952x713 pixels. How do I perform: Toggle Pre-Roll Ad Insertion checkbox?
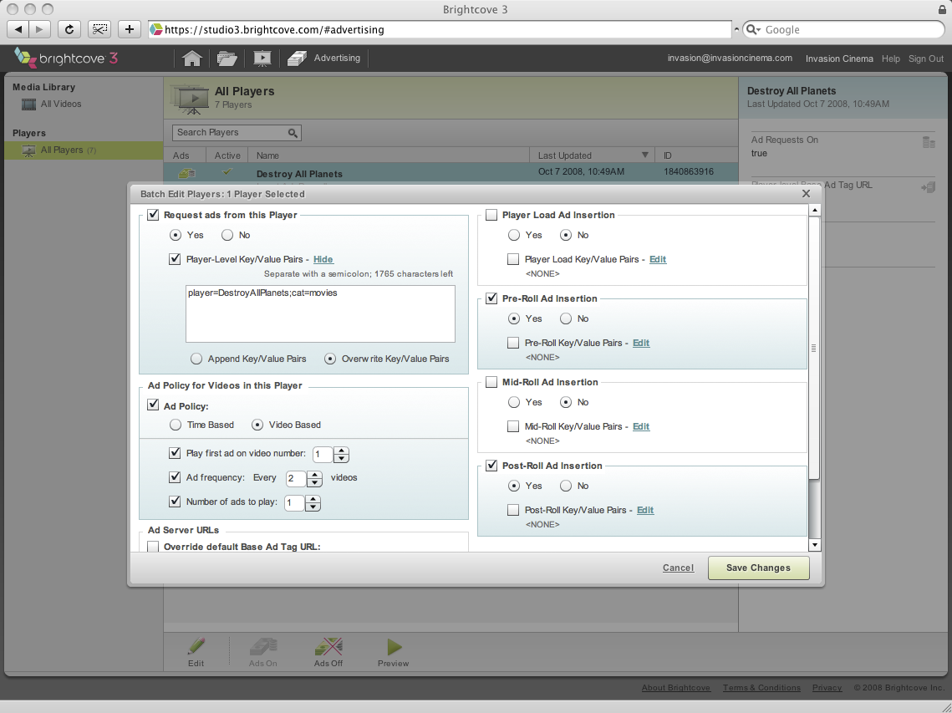[491, 298]
